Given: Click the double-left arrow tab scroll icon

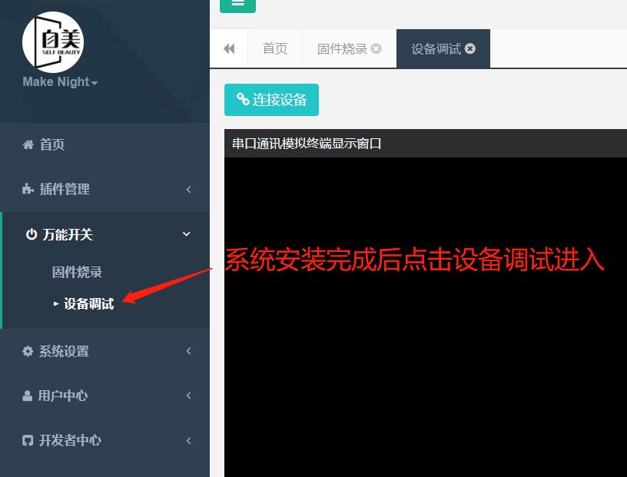Looking at the screenshot, I should coord(229,49).
